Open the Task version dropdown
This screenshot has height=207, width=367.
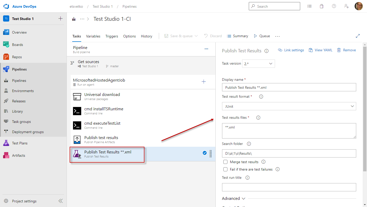259,64
